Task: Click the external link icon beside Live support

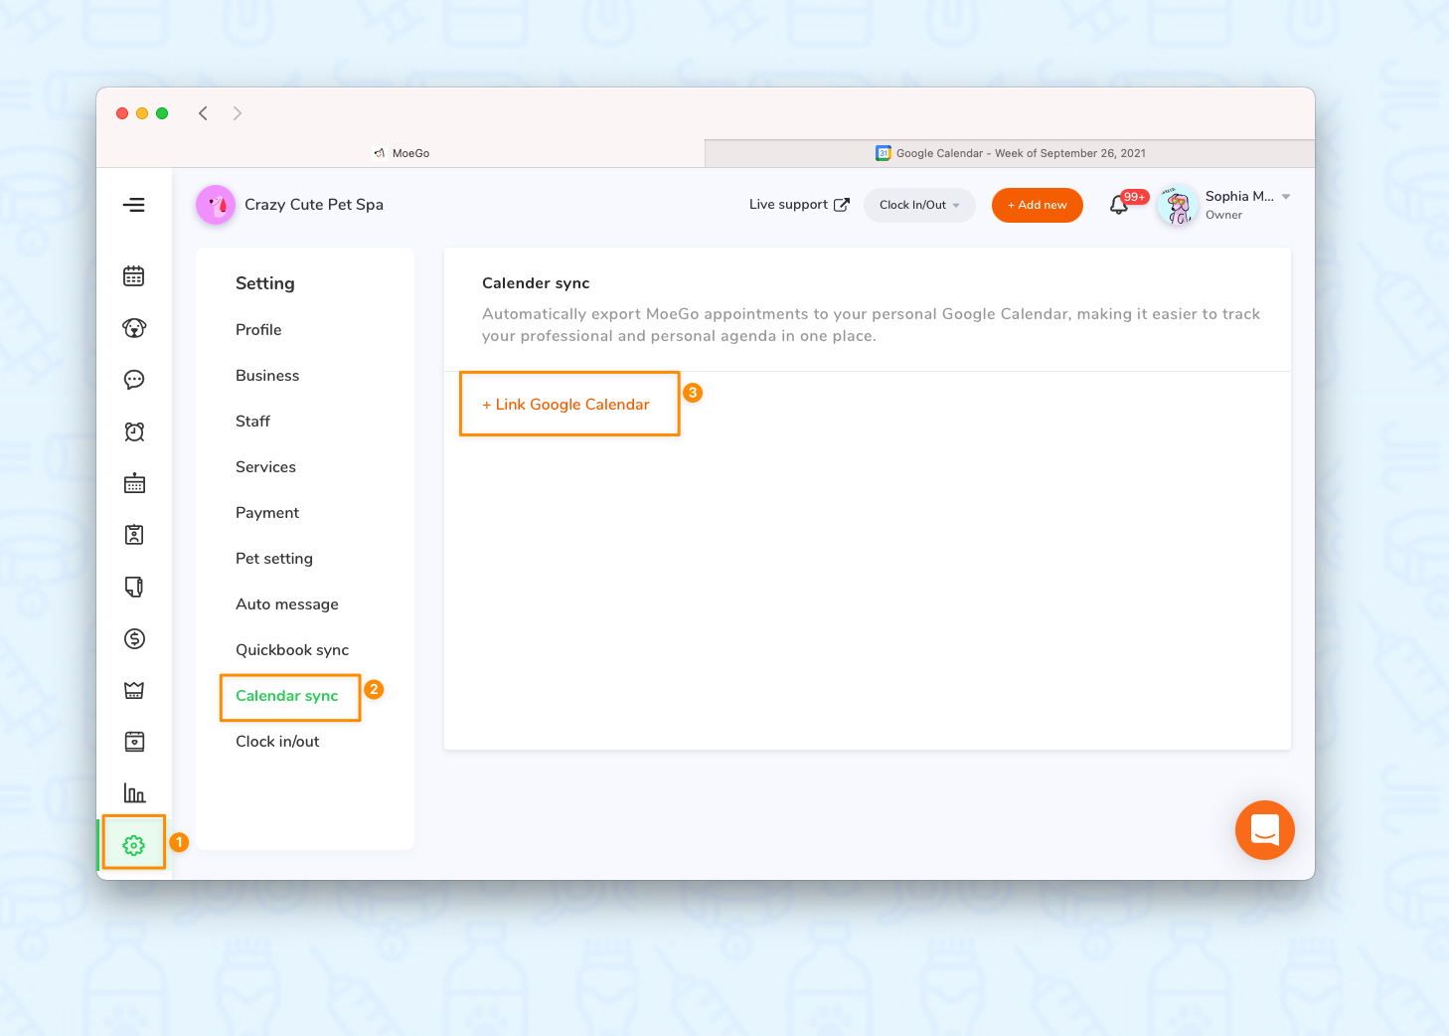Action: pyautogui.click(x=842, y=205)
